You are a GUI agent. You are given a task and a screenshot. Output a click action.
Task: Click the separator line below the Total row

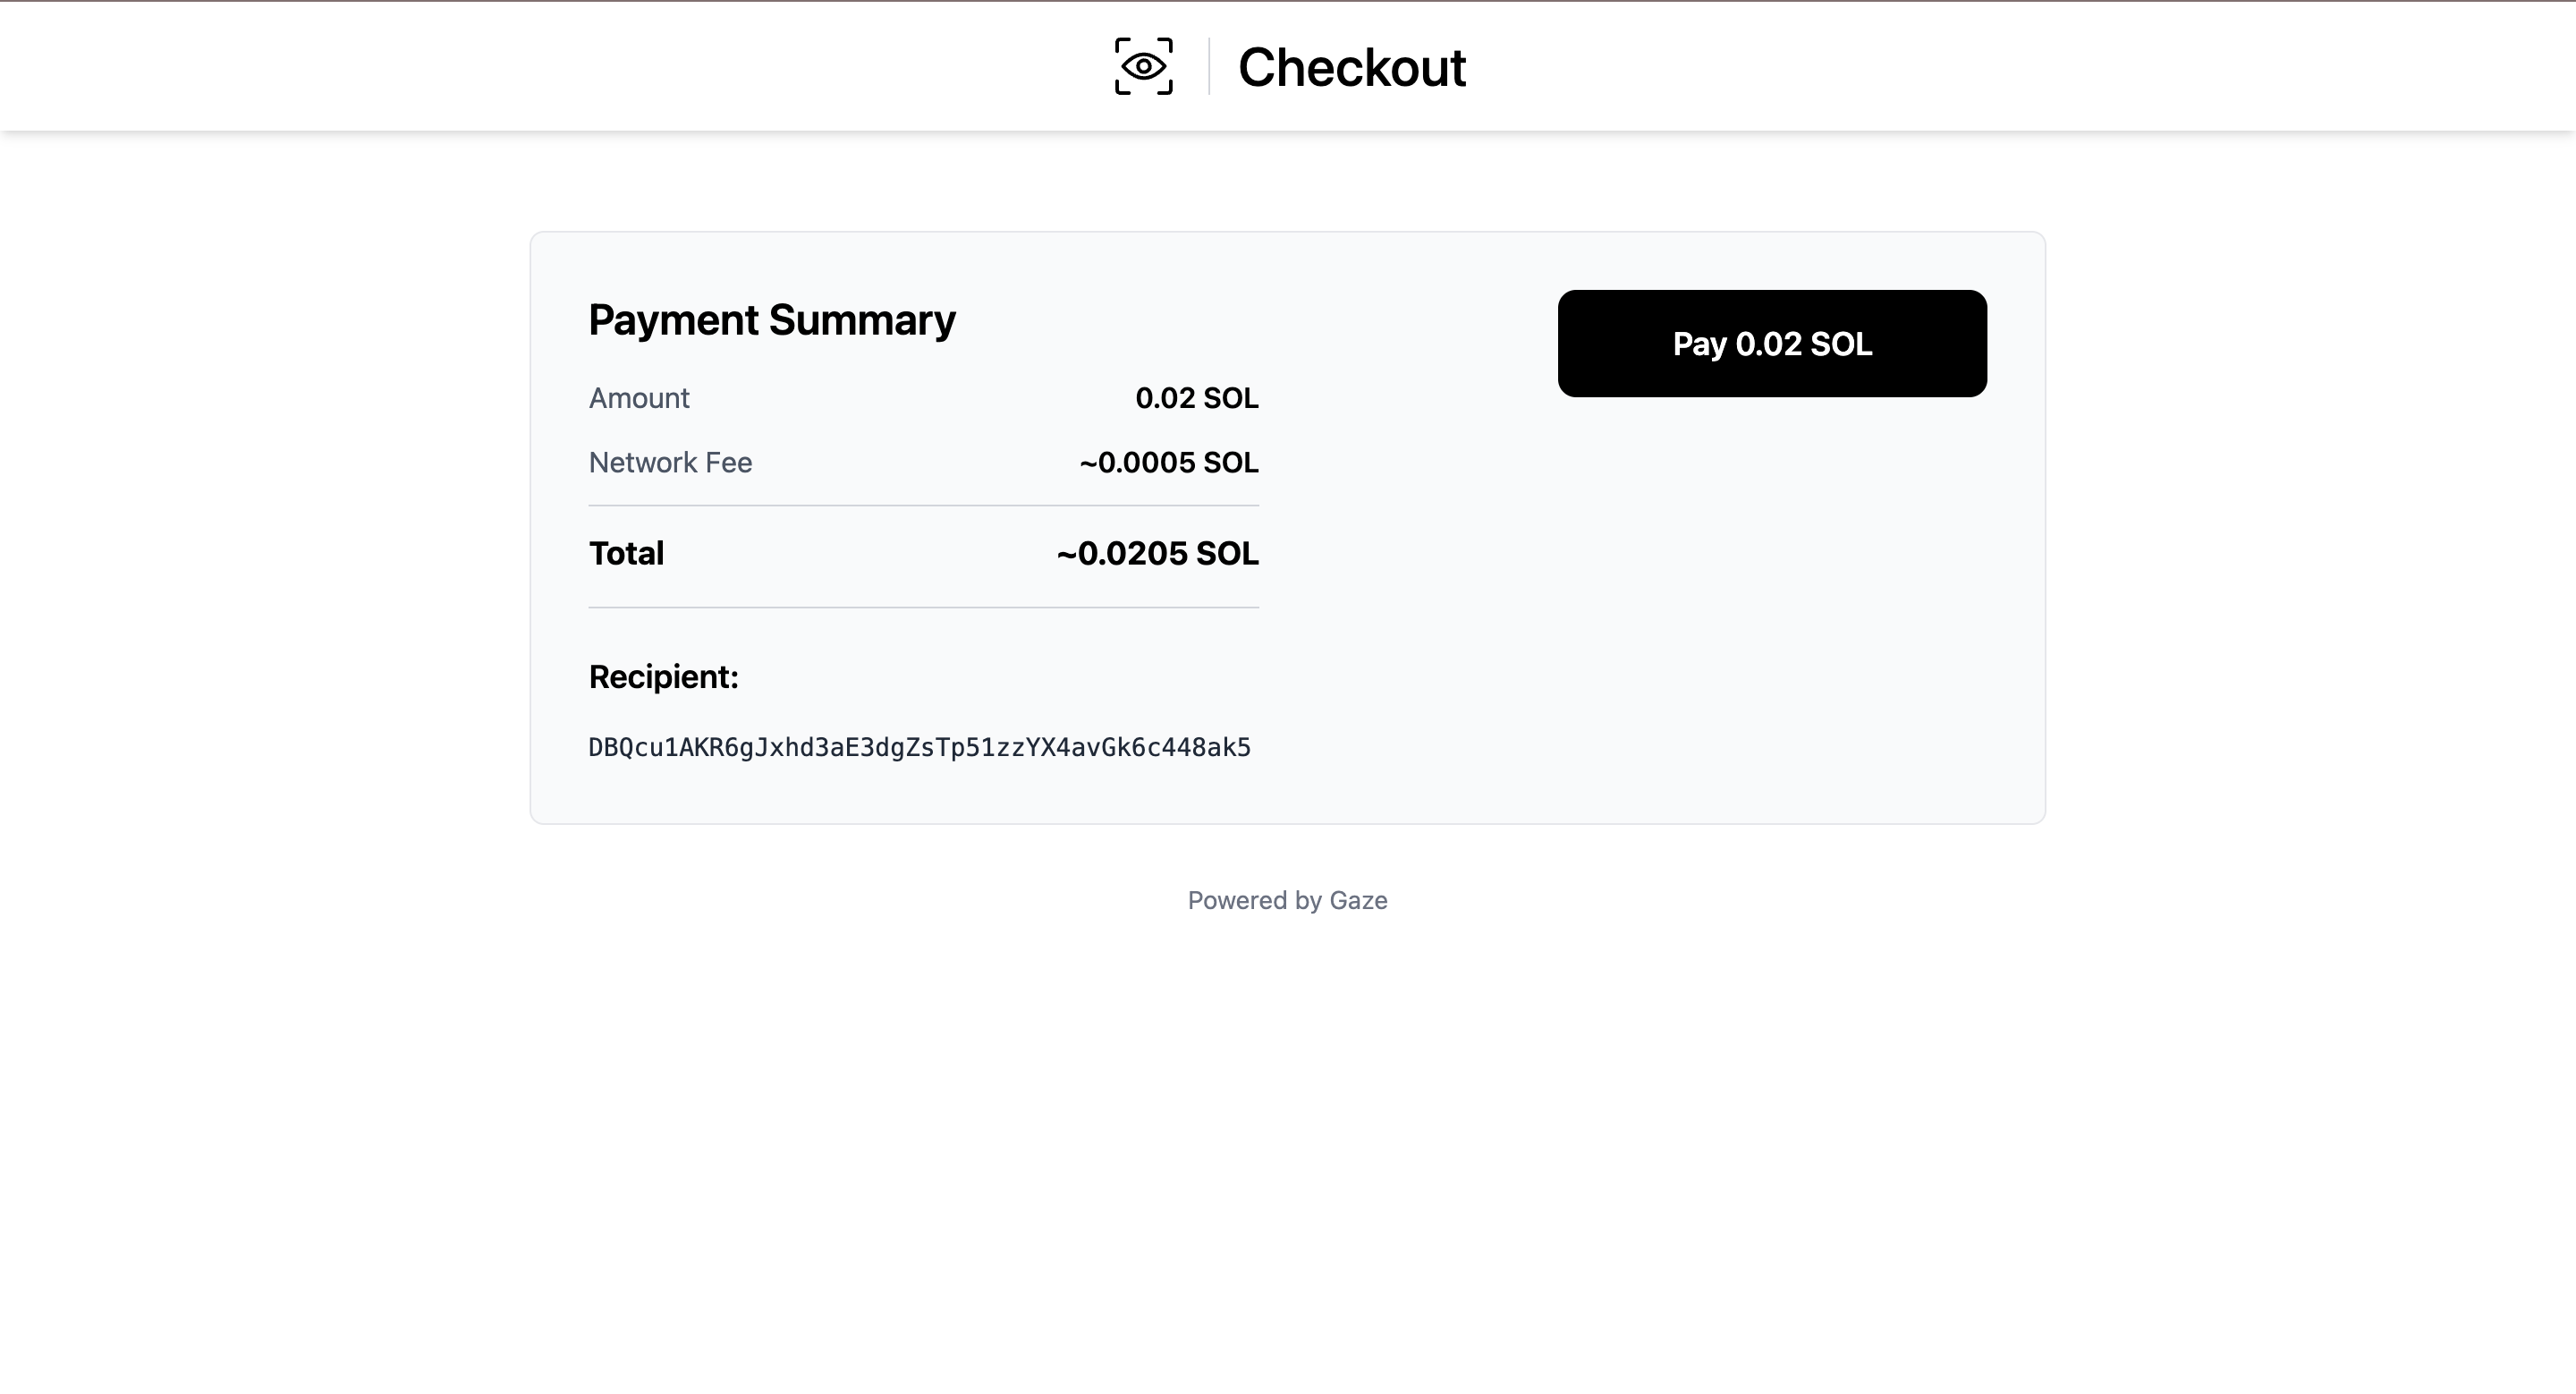pyautogui.click(x=923, y=607)
